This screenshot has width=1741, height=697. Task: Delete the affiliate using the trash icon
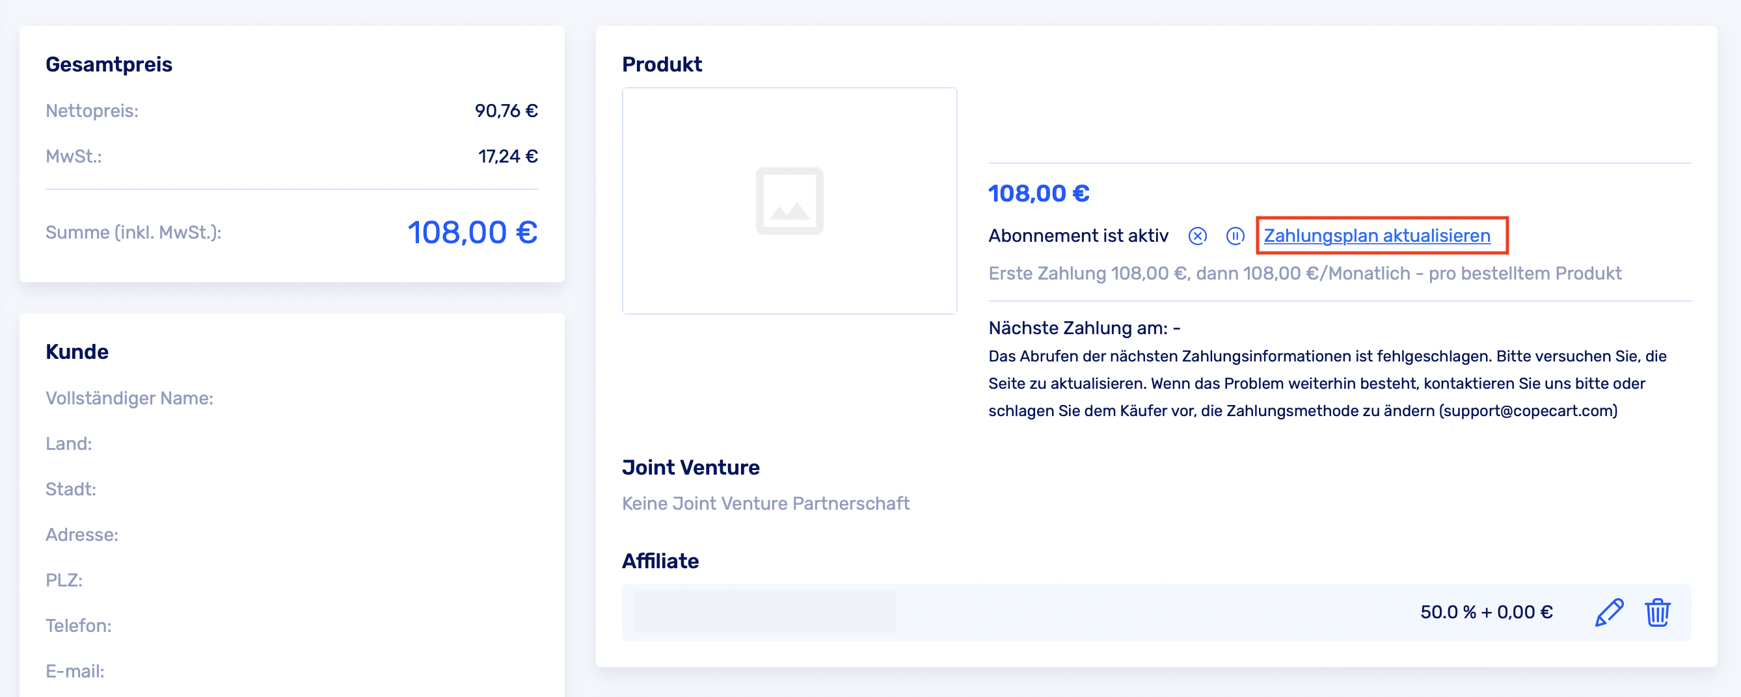tap(1657, 612)
